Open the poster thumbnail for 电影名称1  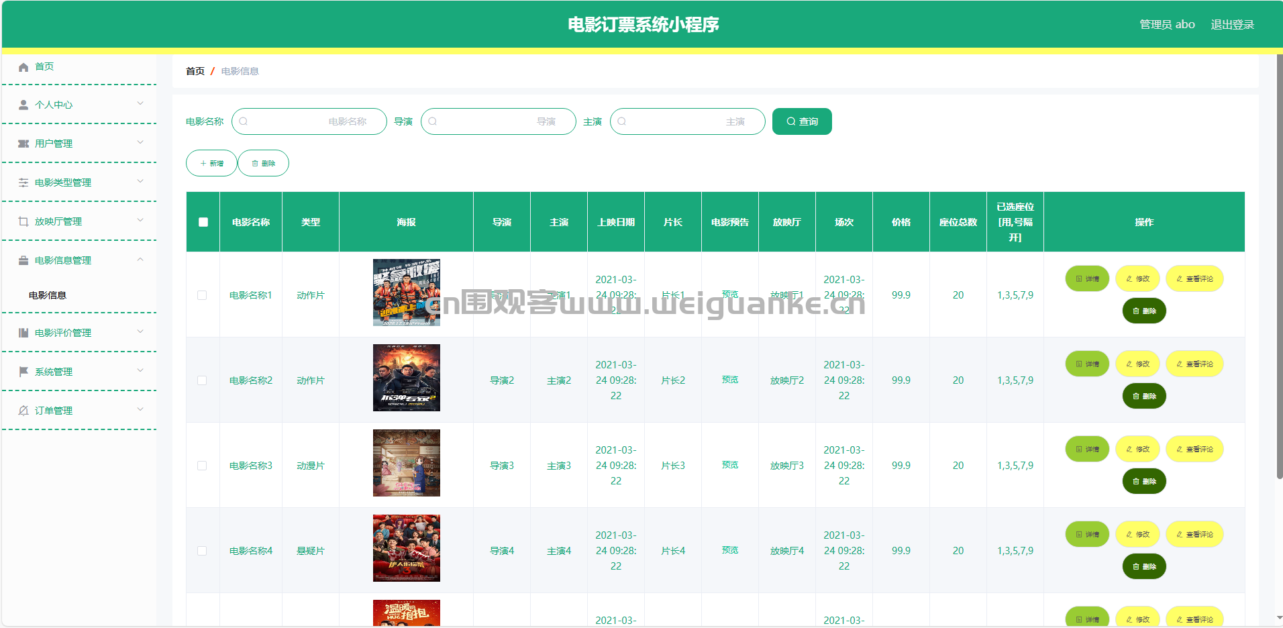tap(407, 293)
